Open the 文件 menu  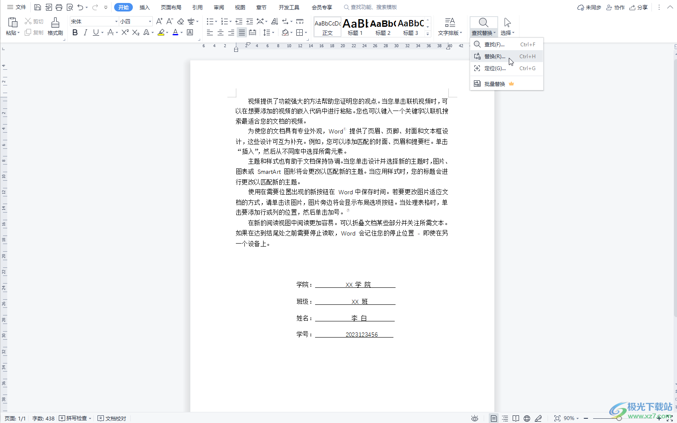(x=17, y=7)
